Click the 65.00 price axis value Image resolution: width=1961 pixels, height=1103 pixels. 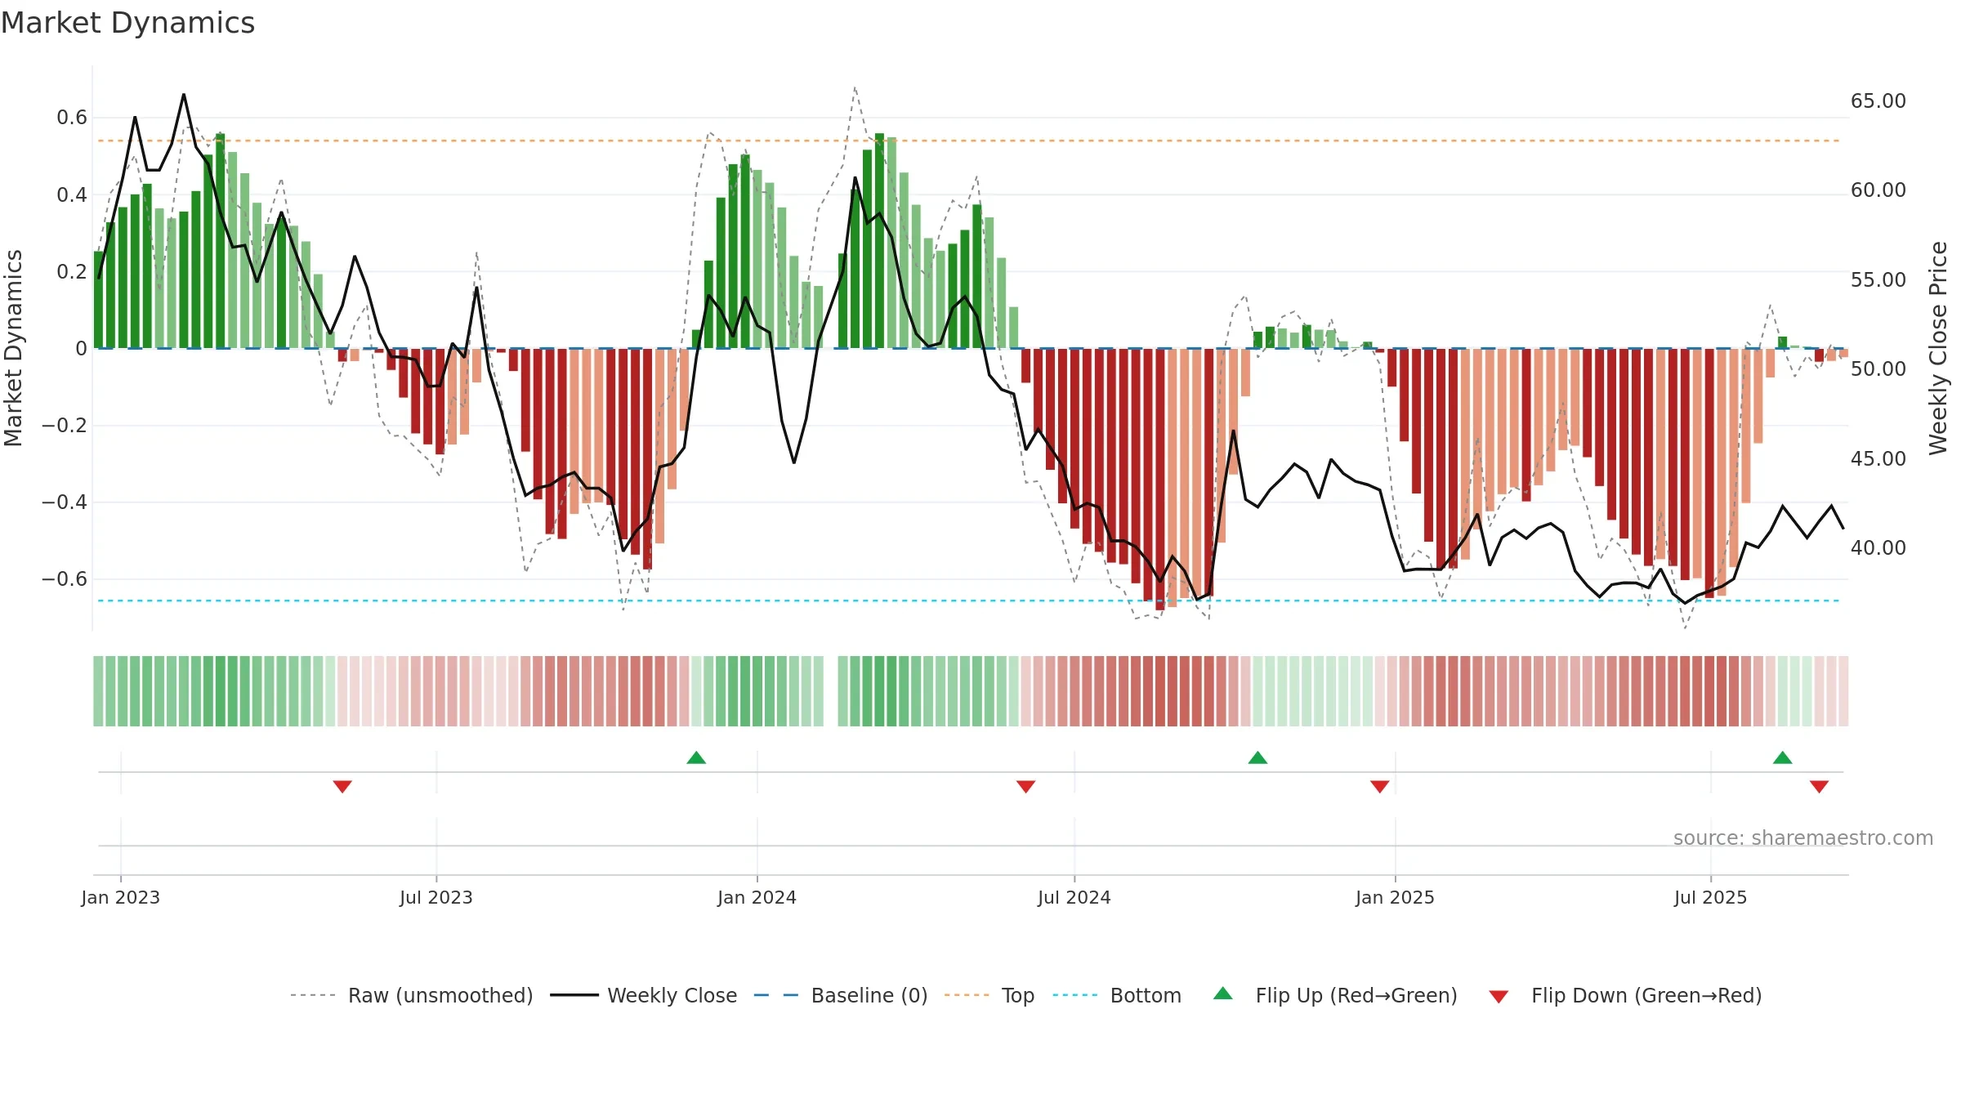pos(1878,101)
